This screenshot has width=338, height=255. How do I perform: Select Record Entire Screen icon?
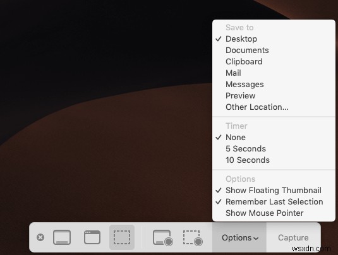[x=163, y=238]
